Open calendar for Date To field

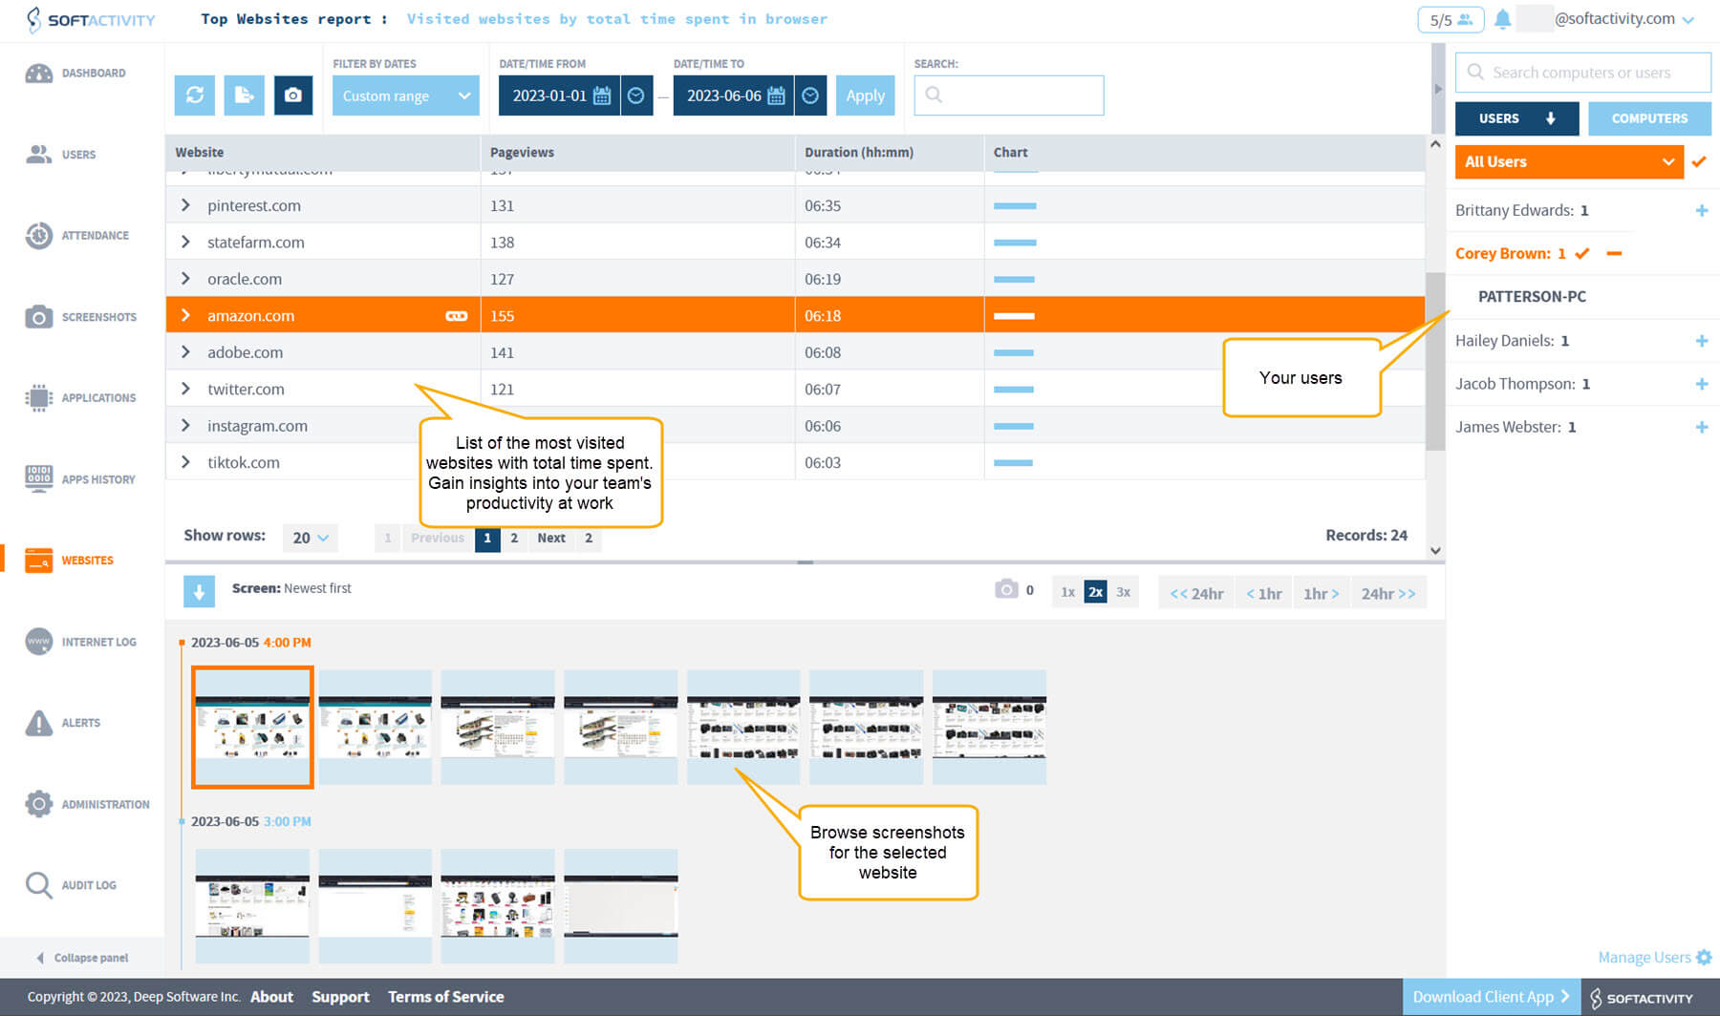click(x=777, y=95)
